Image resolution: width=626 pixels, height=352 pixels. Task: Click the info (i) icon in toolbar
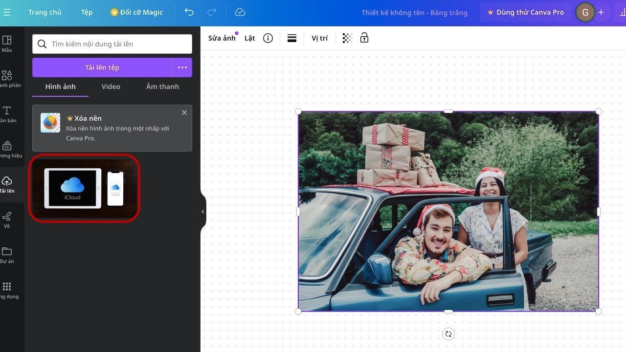(268, 38)
